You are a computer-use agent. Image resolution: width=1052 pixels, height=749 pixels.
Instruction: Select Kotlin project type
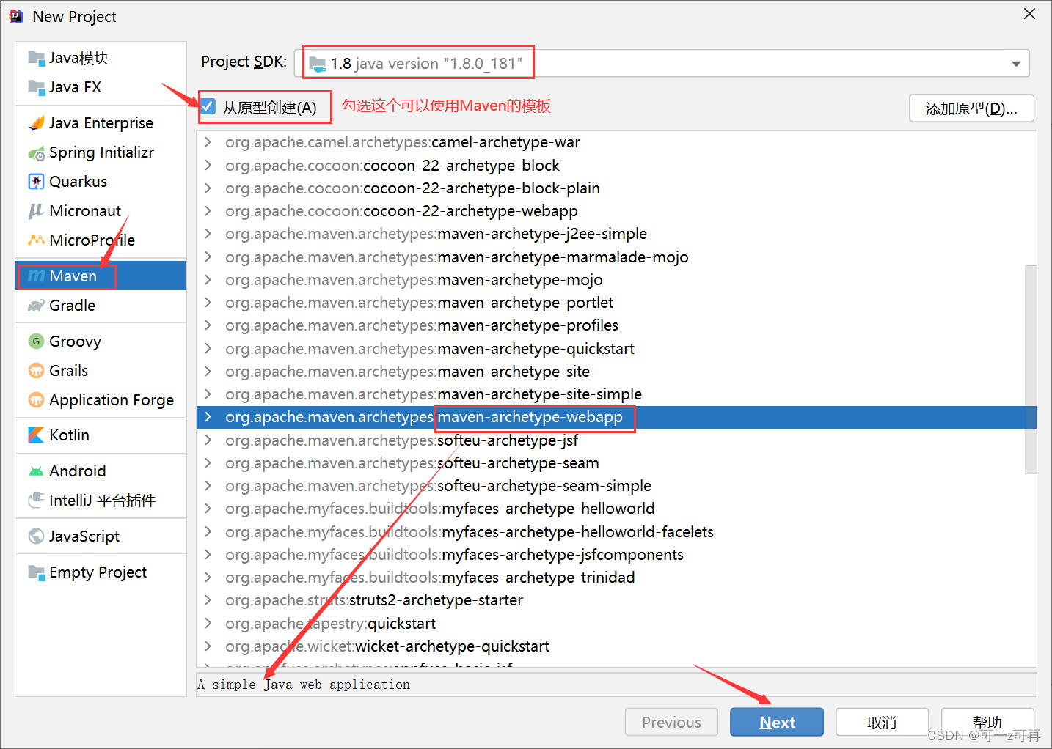click(x=101, y=435)
